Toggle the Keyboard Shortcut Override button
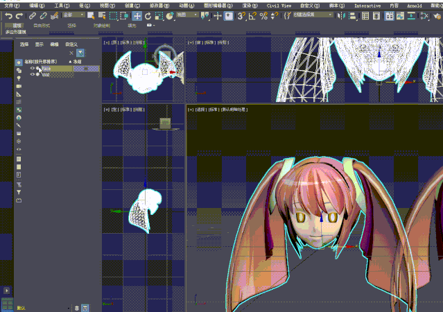The image size is (443, 312). pyautogui.click(x=229, y=16)
